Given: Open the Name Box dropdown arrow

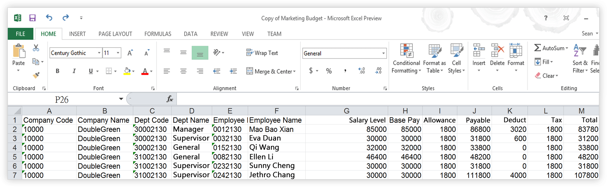Looking at the screenshot, I should pyautogui.click(x=121, y=99).
